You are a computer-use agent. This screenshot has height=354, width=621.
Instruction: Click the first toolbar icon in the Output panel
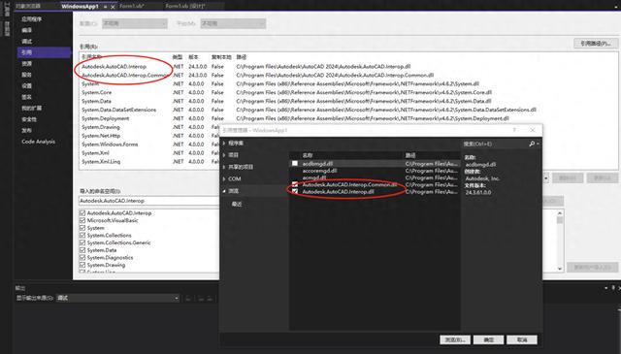[x=188, y=299]
